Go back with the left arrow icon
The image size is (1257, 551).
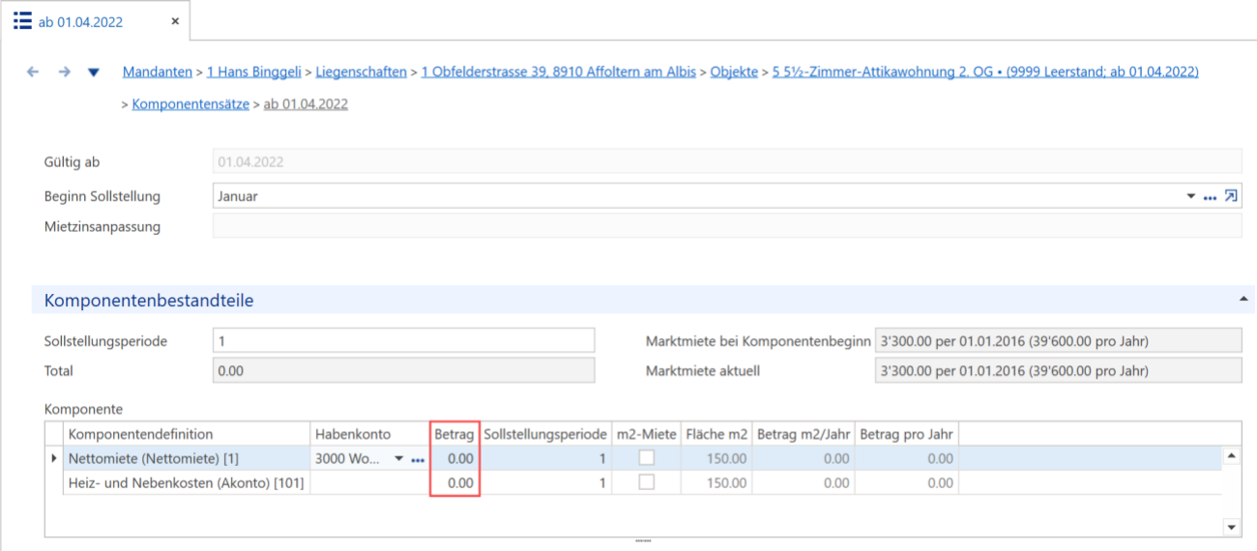[33, 72]
